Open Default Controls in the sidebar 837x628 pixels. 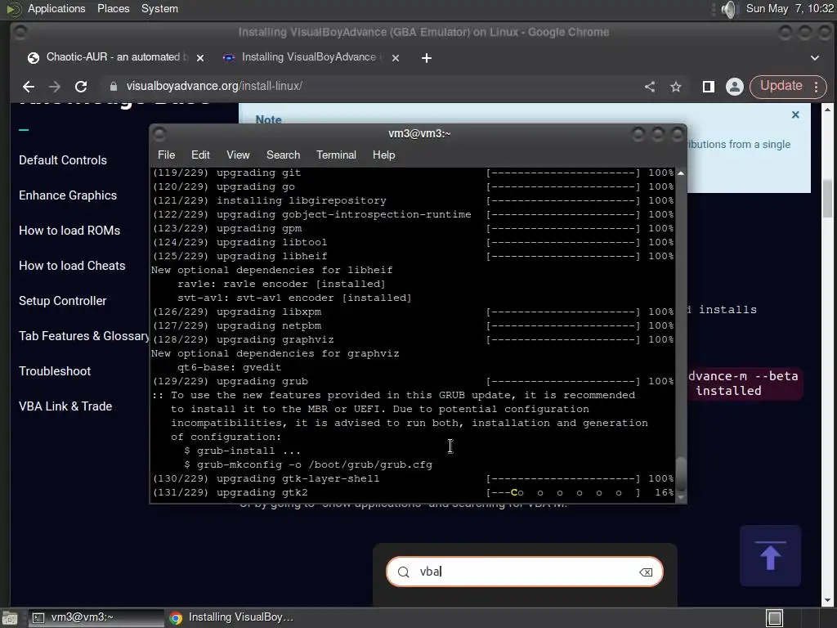tap(62, 160)
